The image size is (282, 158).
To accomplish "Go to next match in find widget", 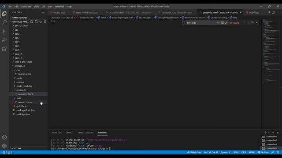I will click(x=249, y=23).
